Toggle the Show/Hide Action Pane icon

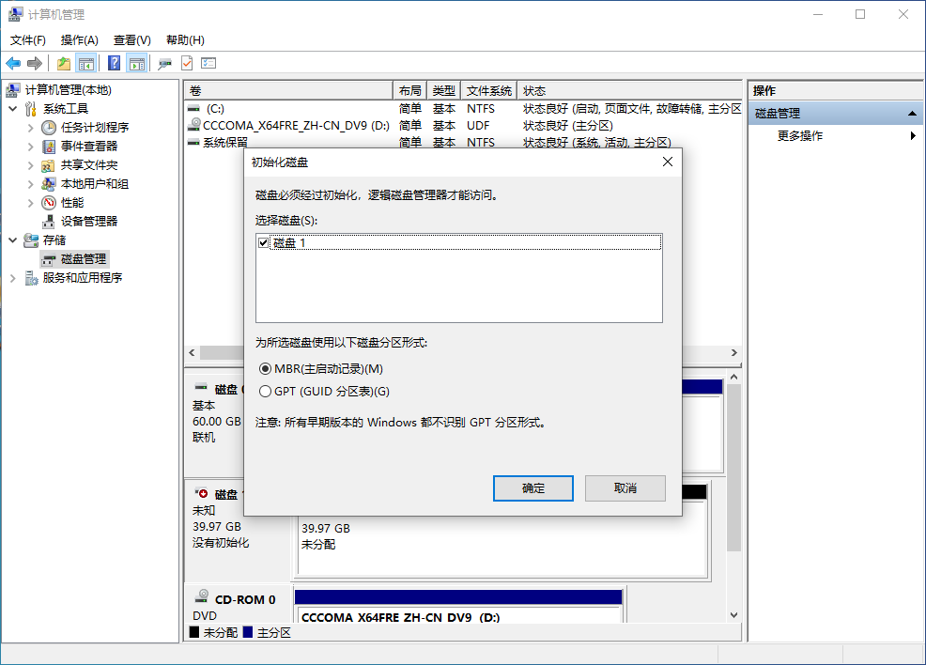pyautogui.click(x=137, y=63)
